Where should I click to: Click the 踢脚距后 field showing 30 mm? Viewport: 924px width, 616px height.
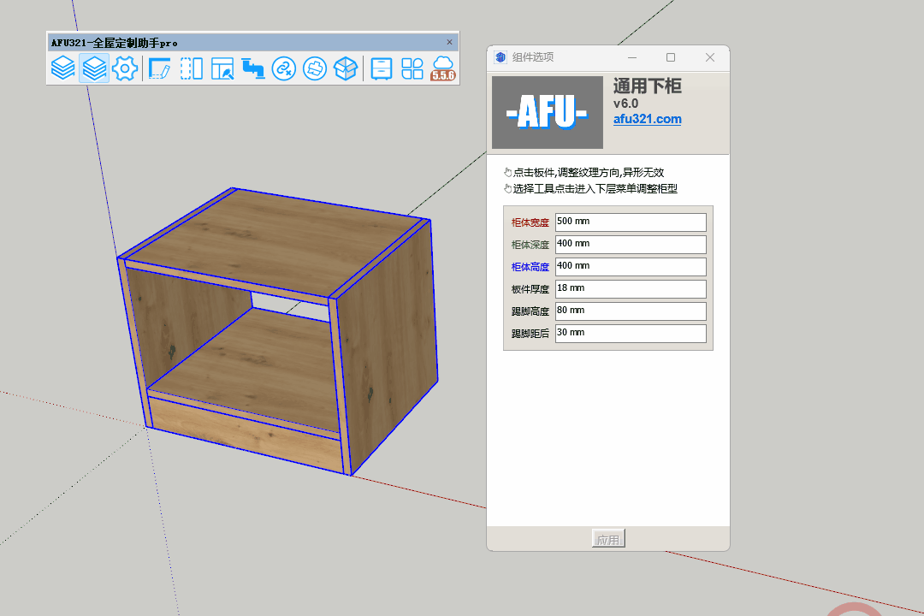(630, 333)
